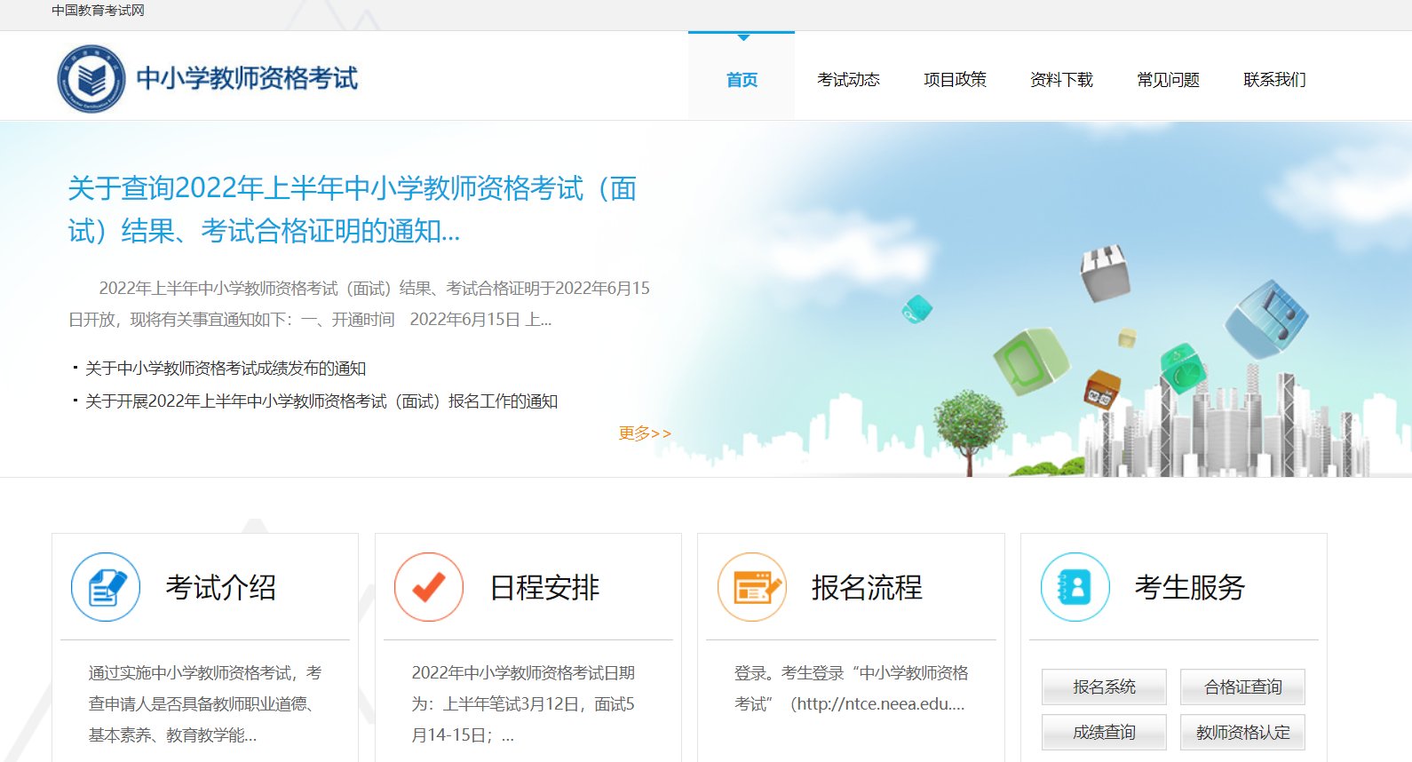Click the 报名流程 description mentioning ntce.neea.edu
This screenshot has width=1412, height=762.
(x=851, y=688)
